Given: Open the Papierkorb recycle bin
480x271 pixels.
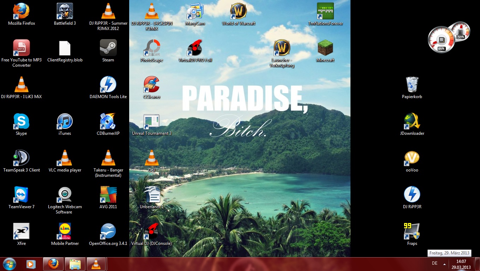Looking at the screenshot, I should pyautogui.click(x=412, y=85).
